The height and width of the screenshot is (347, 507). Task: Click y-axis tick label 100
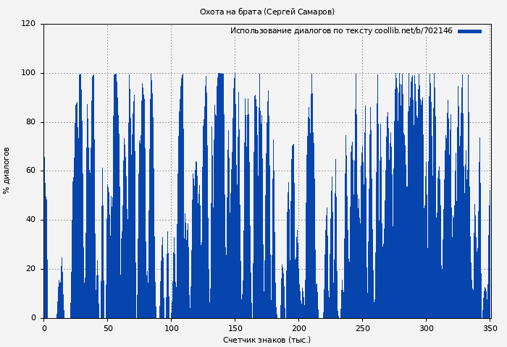pyautogui.click(x=28, y=73)
